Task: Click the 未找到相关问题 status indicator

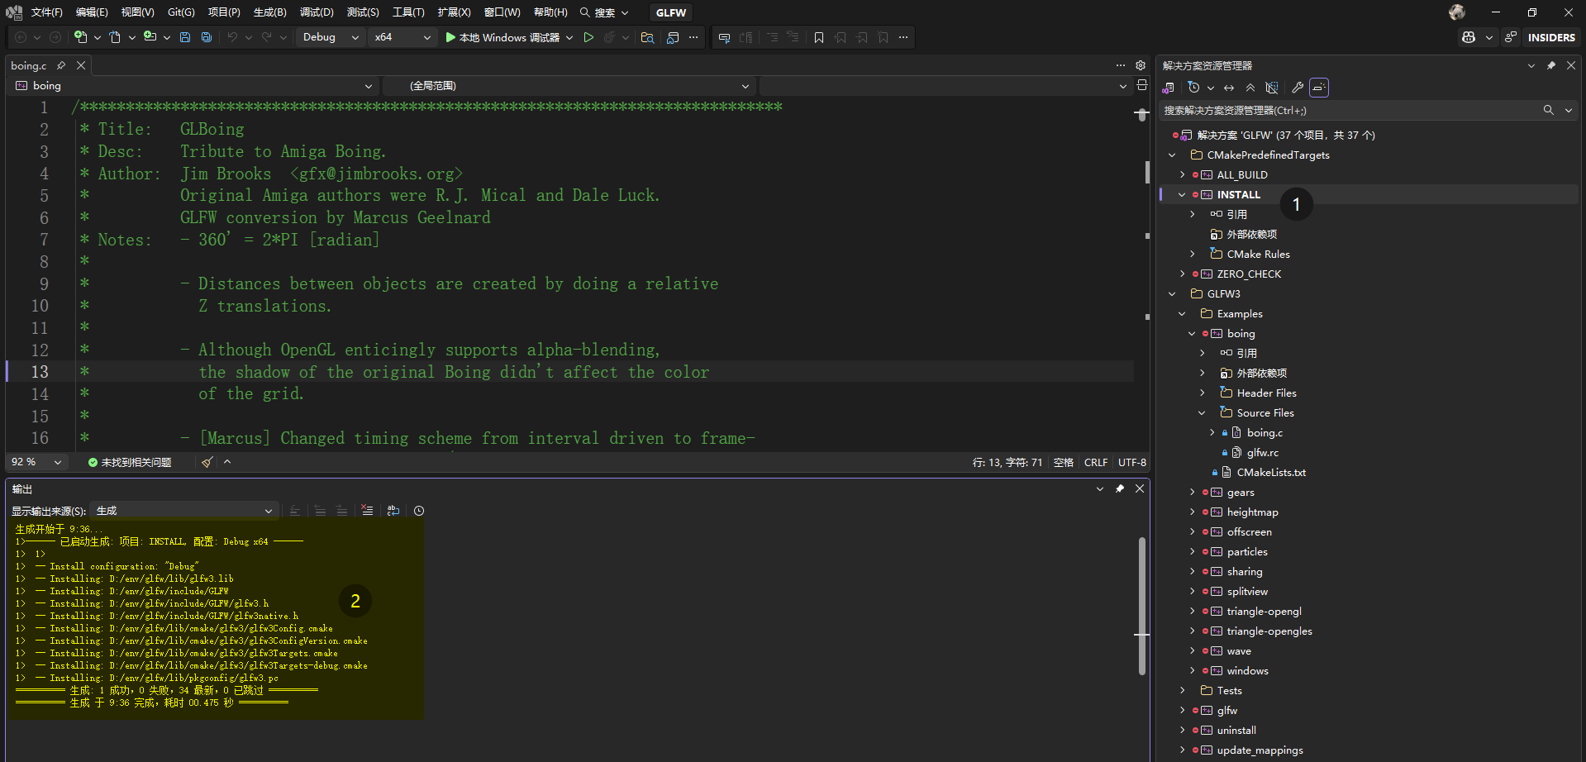Action: (130, 462)
